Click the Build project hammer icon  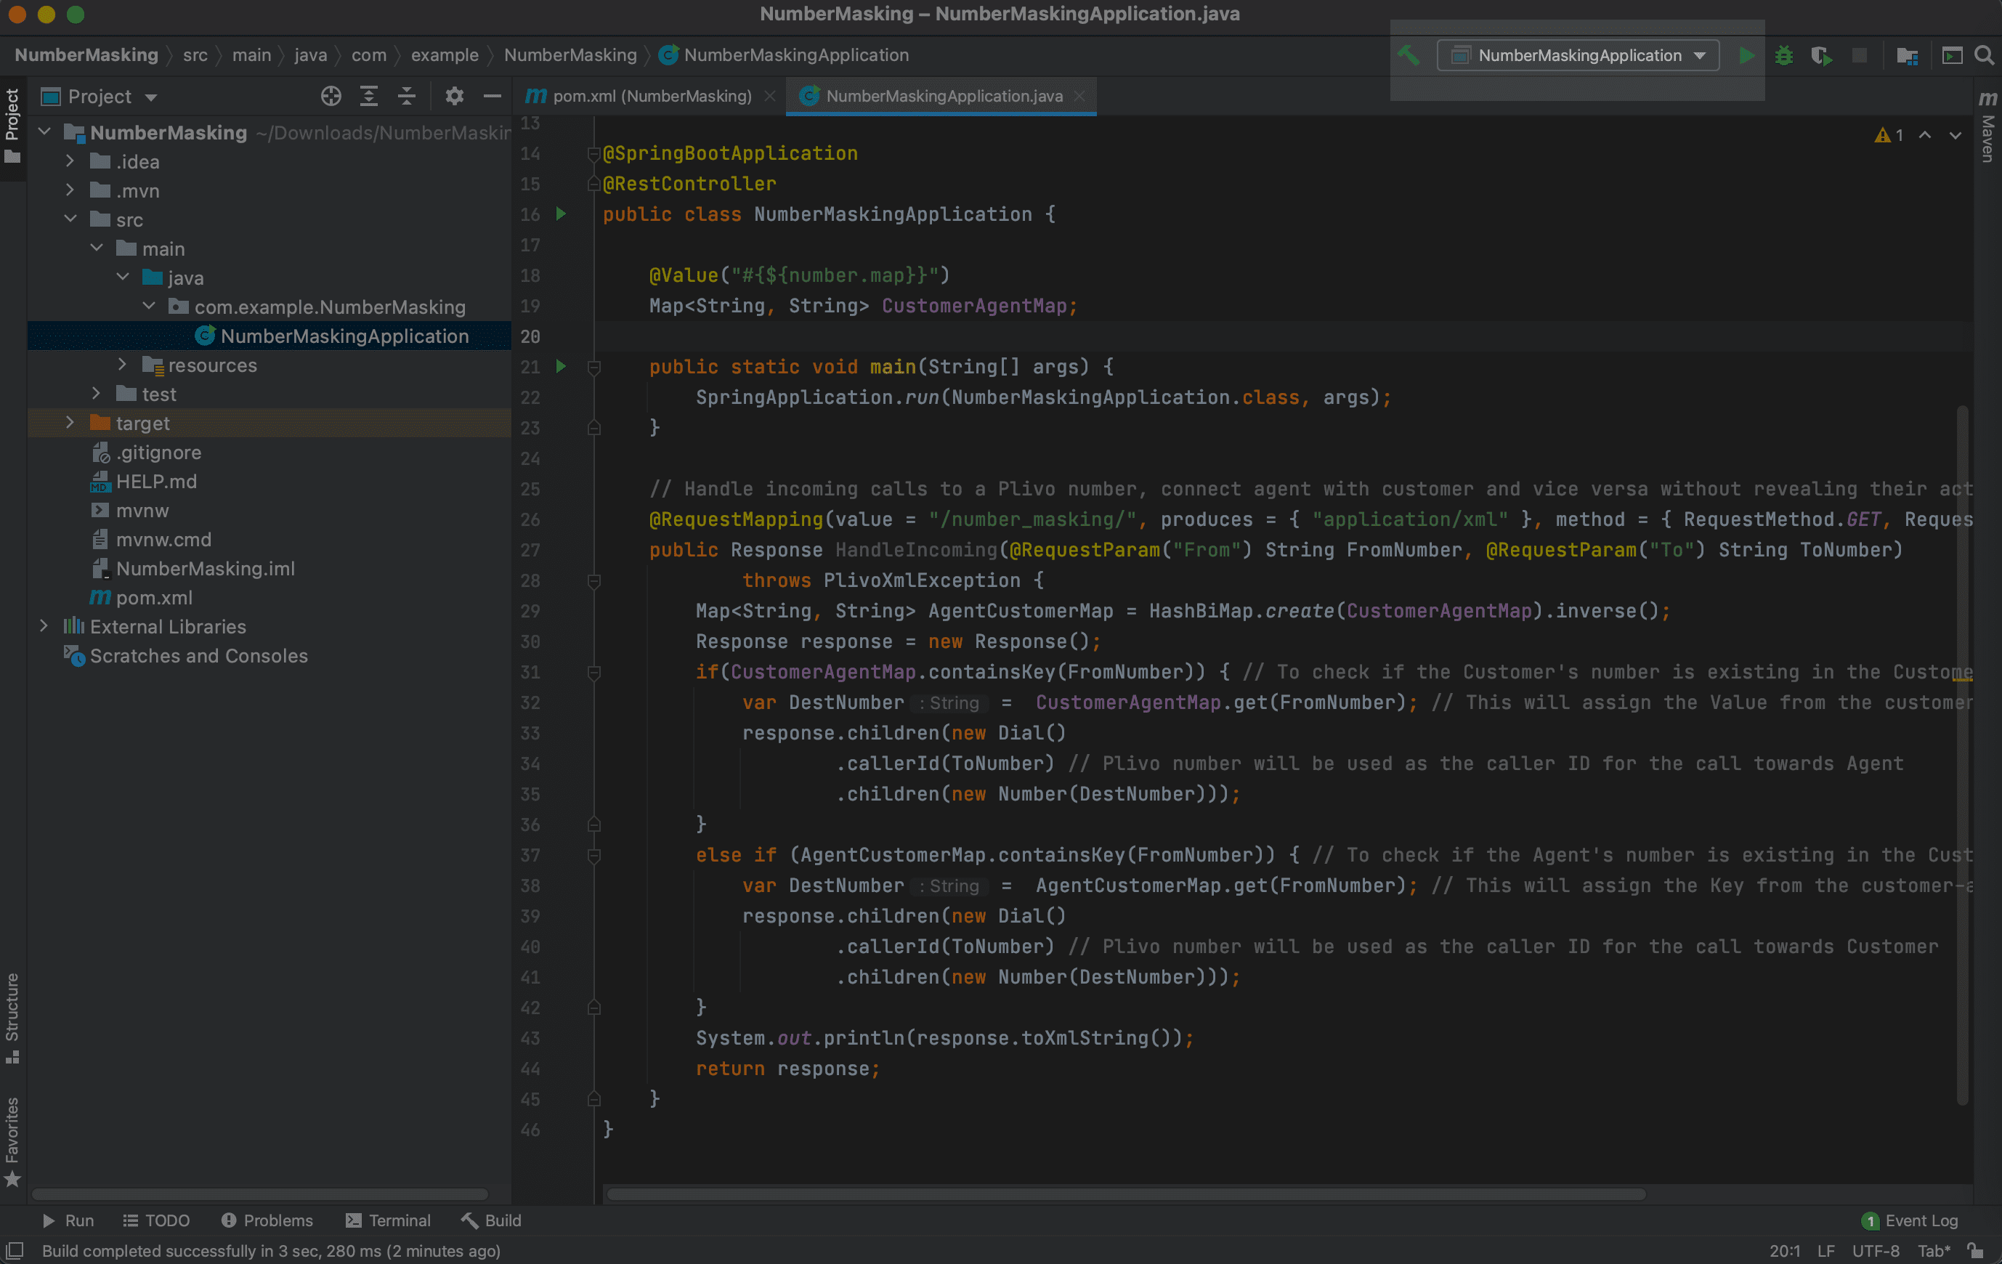click(x=1409, y=56)
